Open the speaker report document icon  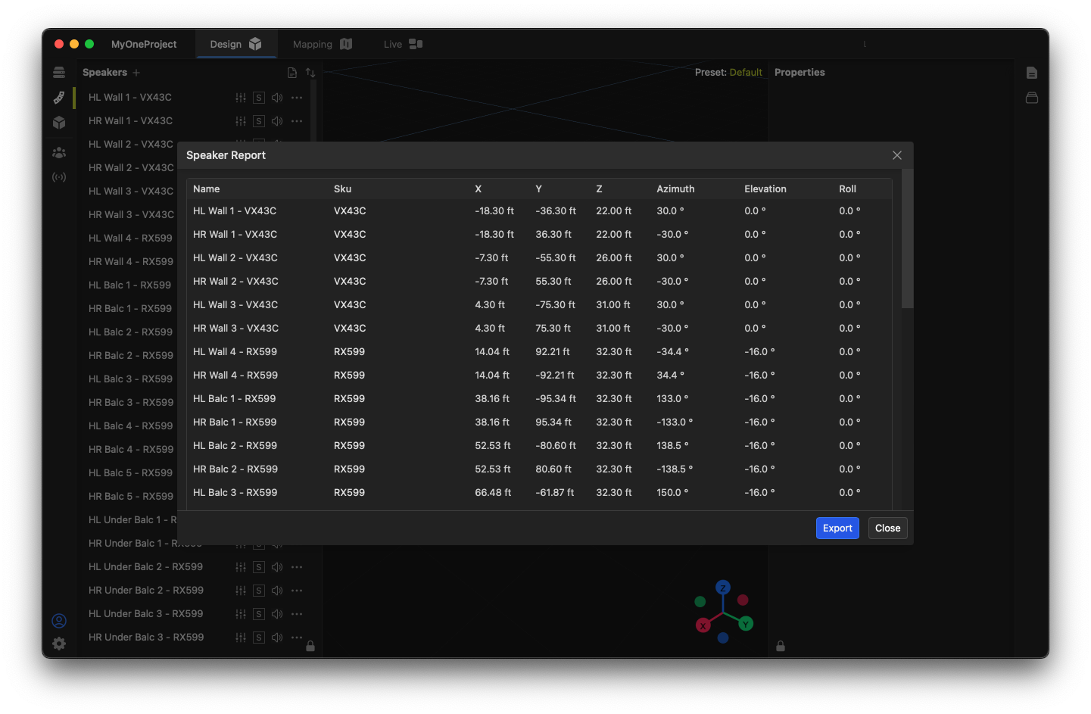point(292,73)
